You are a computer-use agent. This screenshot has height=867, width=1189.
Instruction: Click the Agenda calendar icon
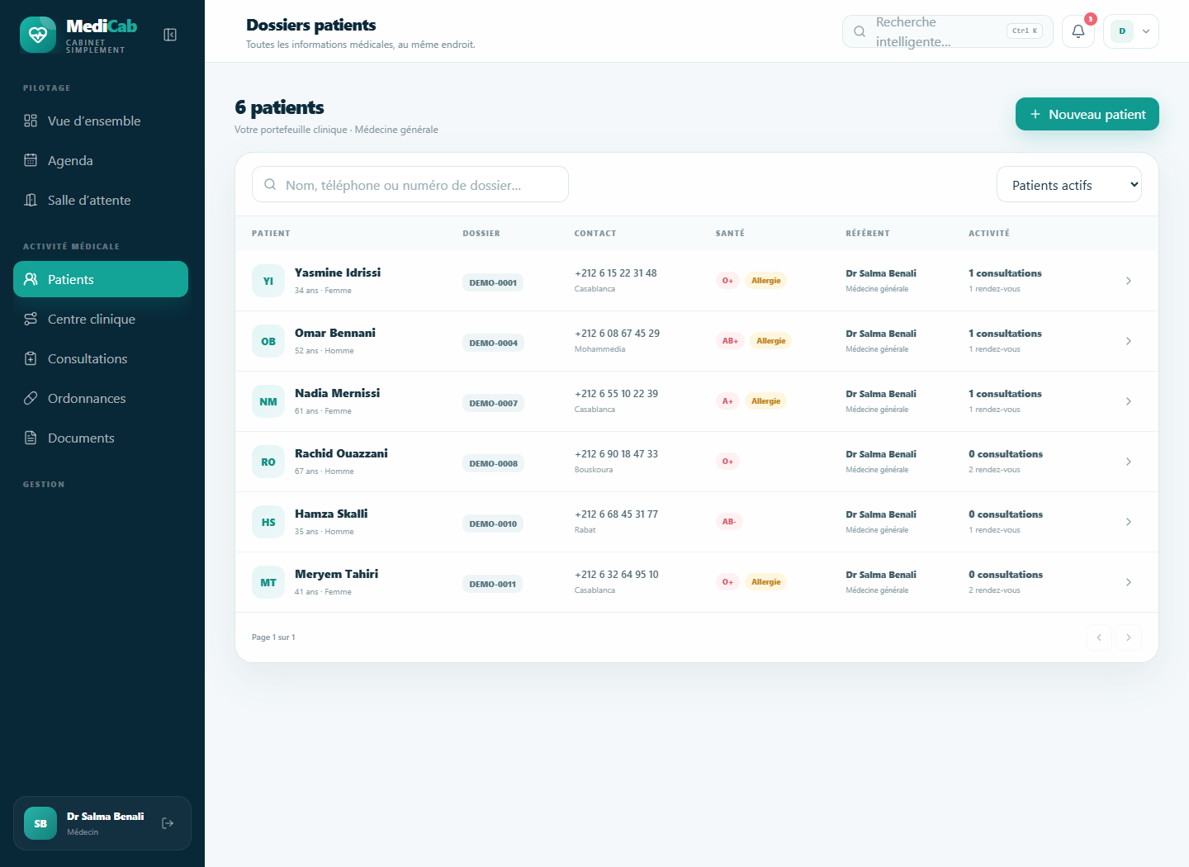coord(31,160)
